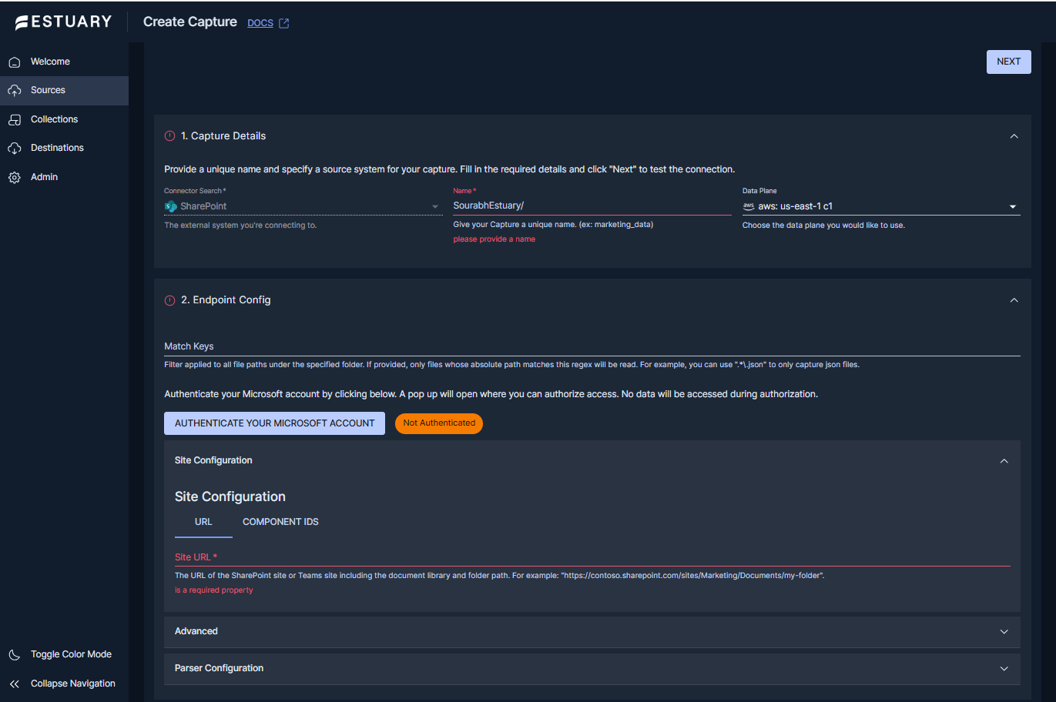Collapse the Capture Details section
This screenshot has height=702, width=1056.
[1014, 136]
